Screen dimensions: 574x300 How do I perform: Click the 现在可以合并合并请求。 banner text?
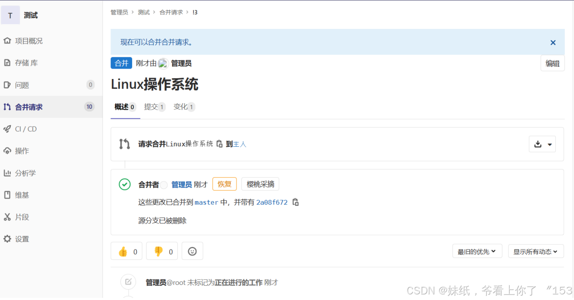click(x=157, y=42)
